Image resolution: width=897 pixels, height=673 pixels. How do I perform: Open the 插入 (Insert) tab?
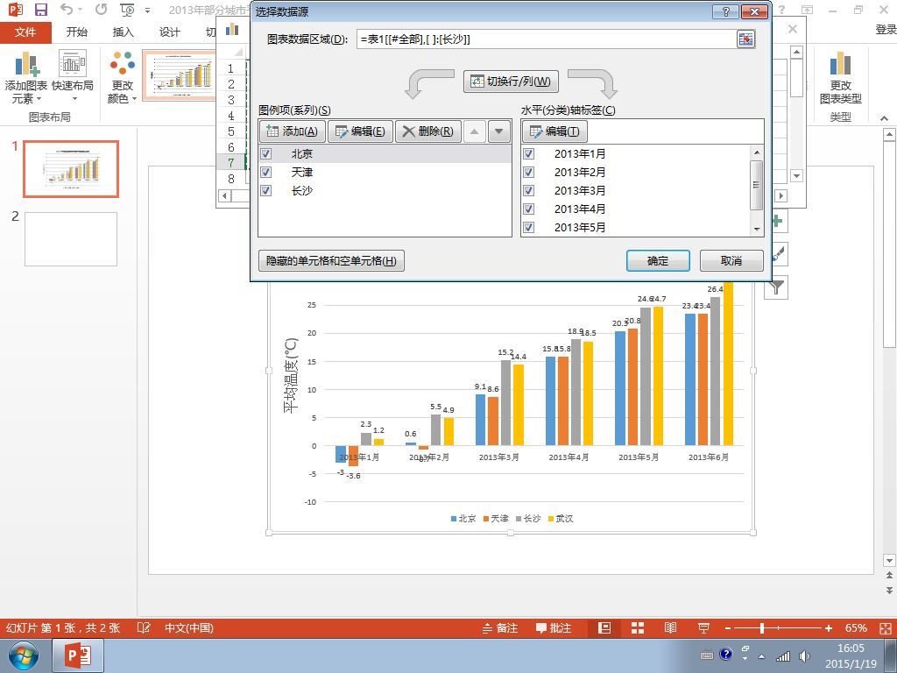coord(123,32)
